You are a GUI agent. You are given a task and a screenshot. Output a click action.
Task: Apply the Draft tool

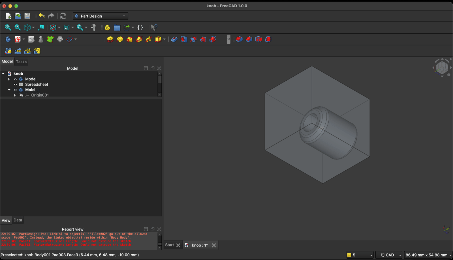click(x=259, y=39)
